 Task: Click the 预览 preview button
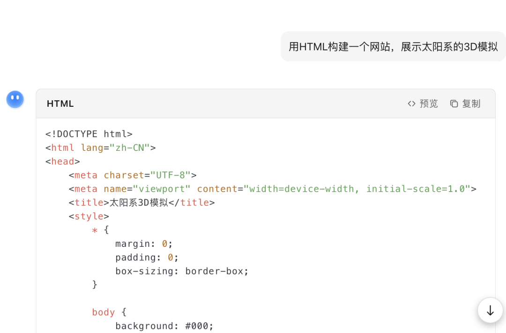[x=423, y=104]
